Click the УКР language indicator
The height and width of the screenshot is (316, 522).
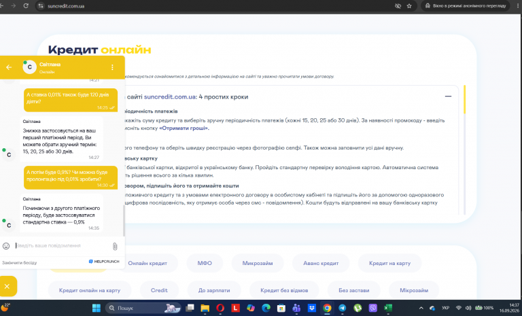pos(445,308)
